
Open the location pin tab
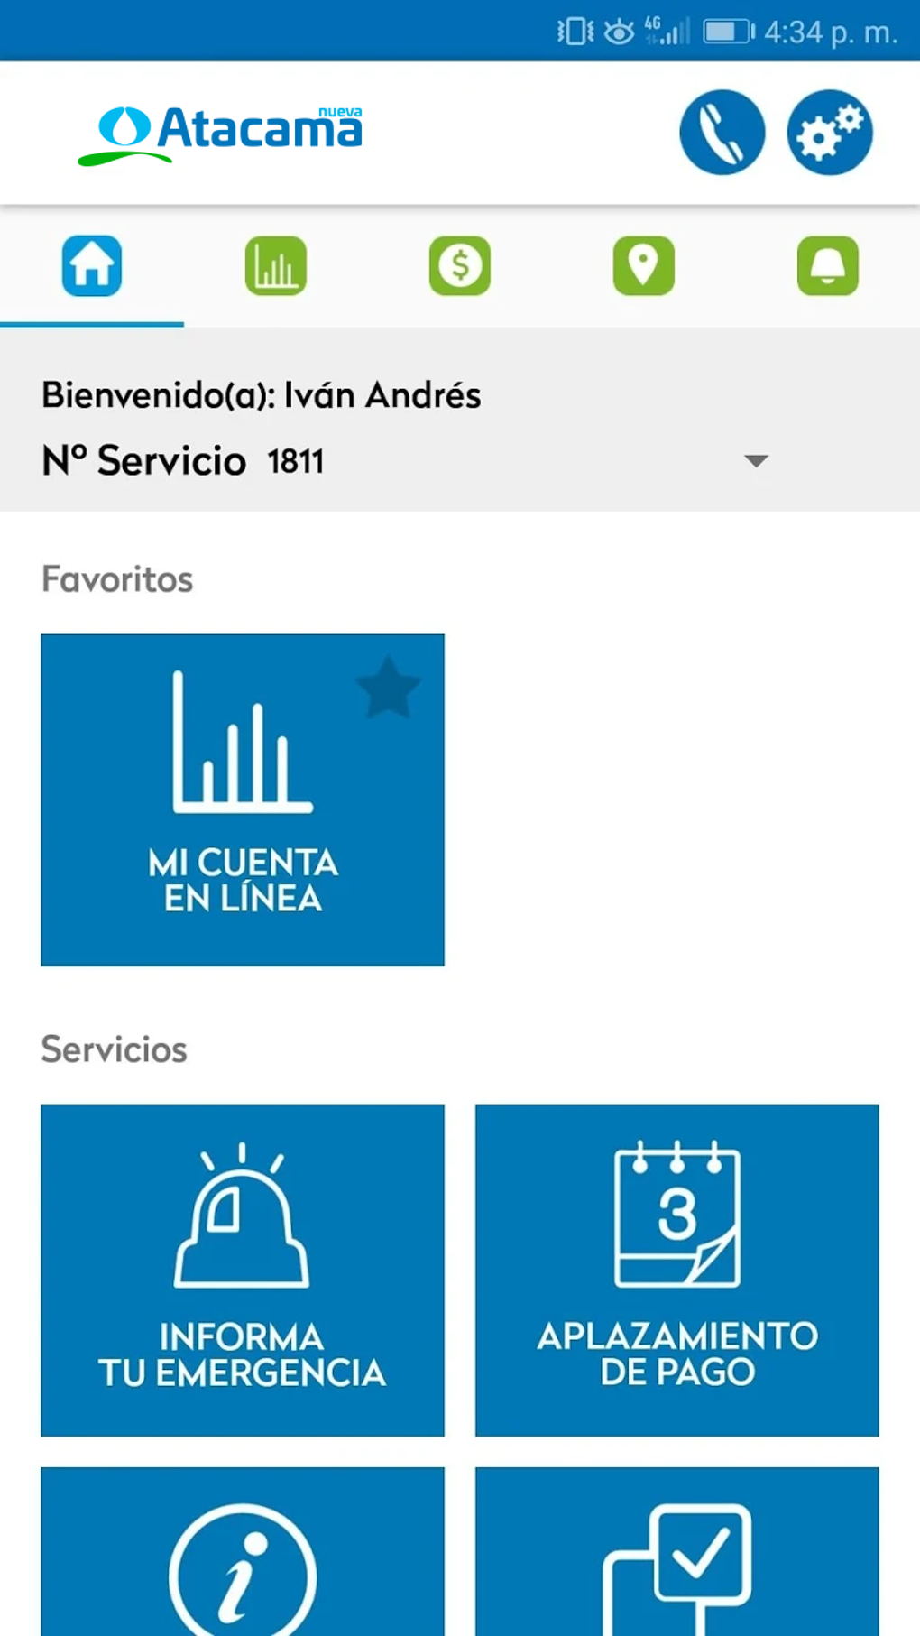pos(644,266)
